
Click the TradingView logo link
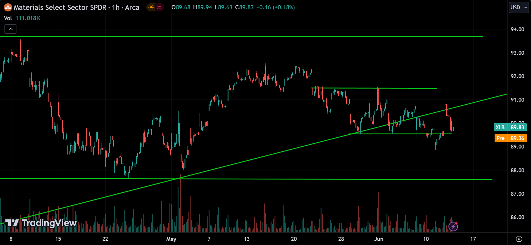[x=41, y=223]
